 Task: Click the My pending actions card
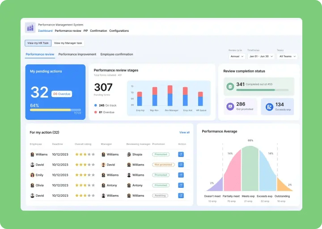tap(55, 92)
